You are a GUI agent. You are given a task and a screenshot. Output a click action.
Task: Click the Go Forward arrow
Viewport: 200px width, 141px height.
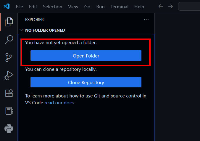click(x=170, y=7)
